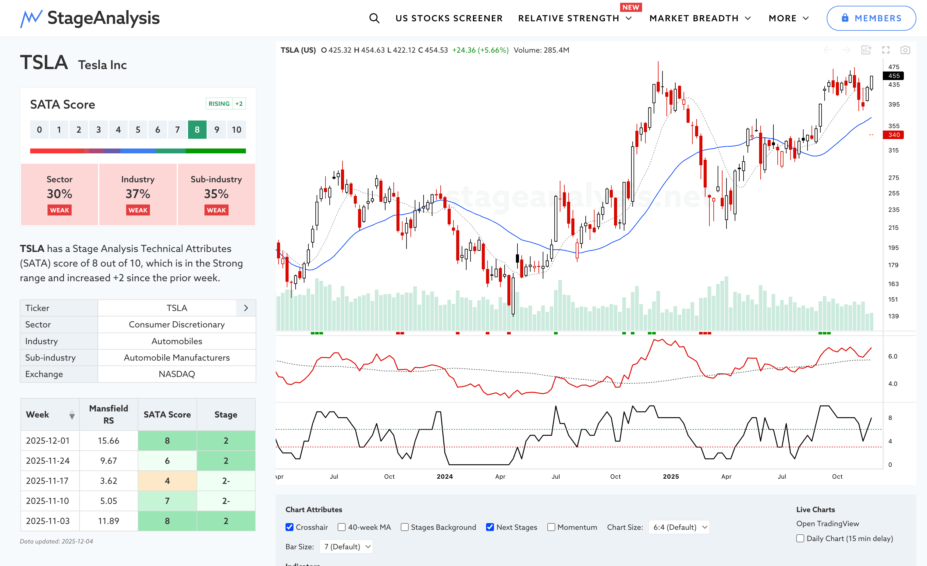927x566 pixels.
Task: Click the search magnifier icon
Action: (x=374, y=18)
